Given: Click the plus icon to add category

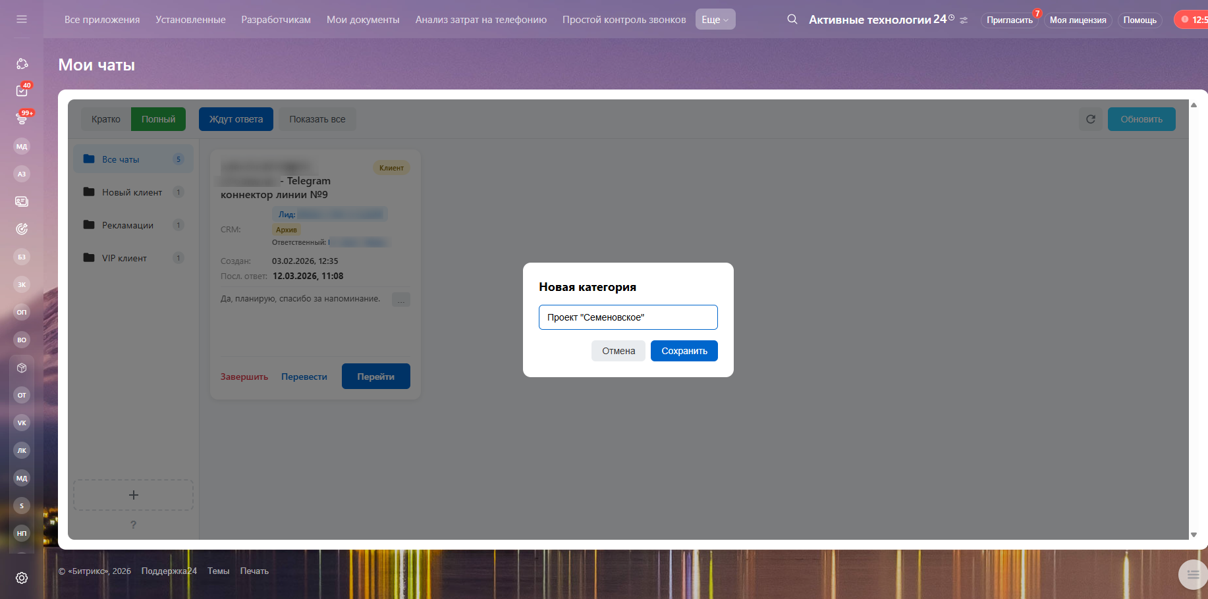Looking at the screenshot, I should 133,495.
